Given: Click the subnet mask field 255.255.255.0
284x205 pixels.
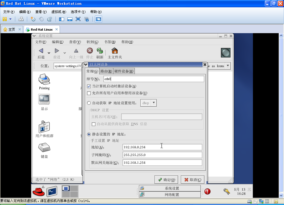Looking at the screenshot, I should point(162,155).
